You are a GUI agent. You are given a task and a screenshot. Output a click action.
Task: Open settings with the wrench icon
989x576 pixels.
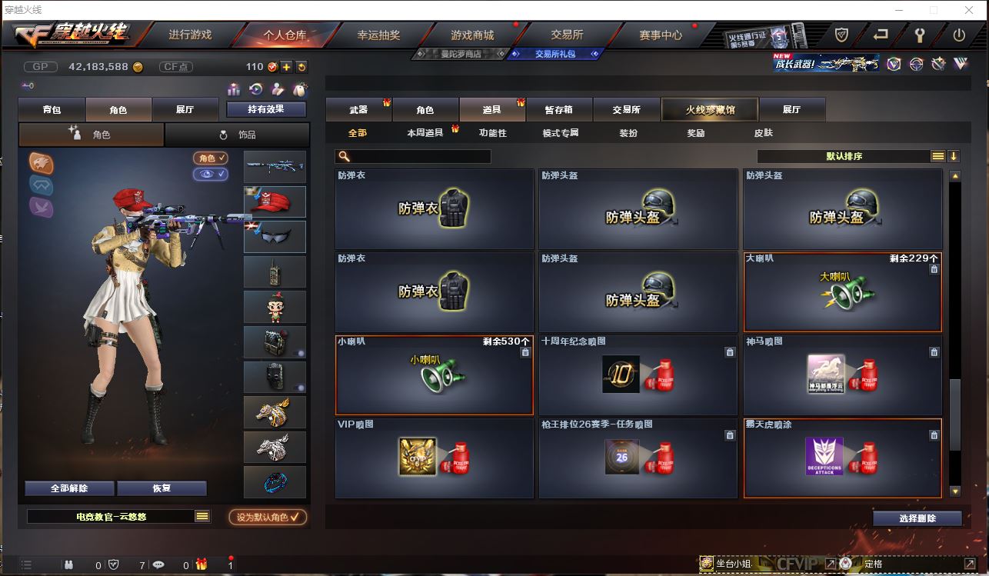[x=920, y=35]
